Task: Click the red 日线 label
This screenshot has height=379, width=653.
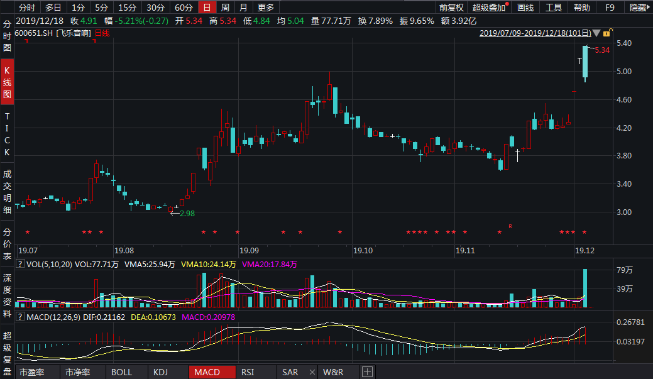Action: [x=102, y=33]
